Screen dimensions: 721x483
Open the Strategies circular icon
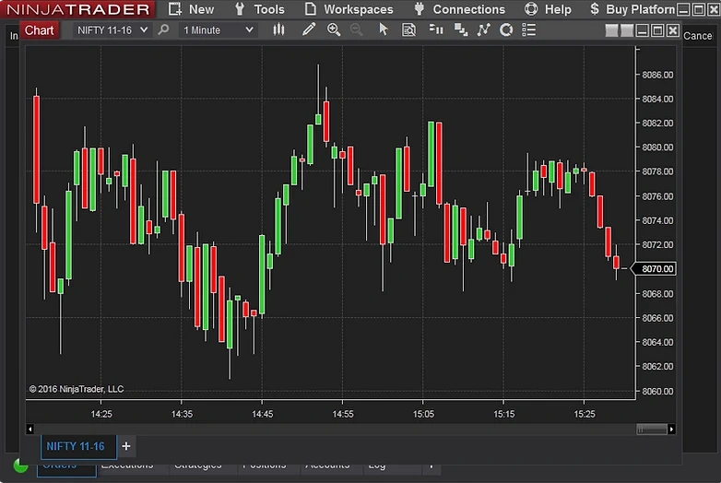click(x=506, y=29)
